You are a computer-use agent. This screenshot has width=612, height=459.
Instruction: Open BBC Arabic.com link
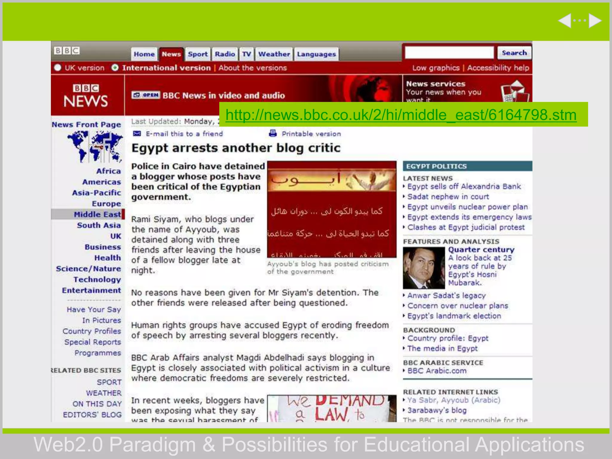tap(437, 371)
